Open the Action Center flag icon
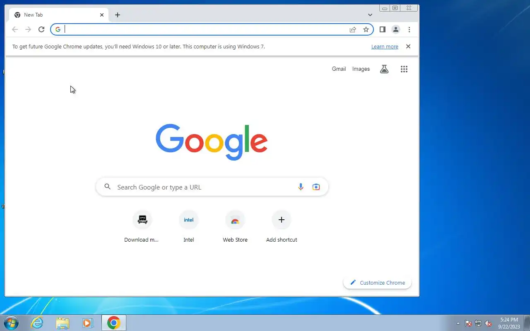Image resolution: width=530 pixels, height=331 pixels. (x=468, y=323)
